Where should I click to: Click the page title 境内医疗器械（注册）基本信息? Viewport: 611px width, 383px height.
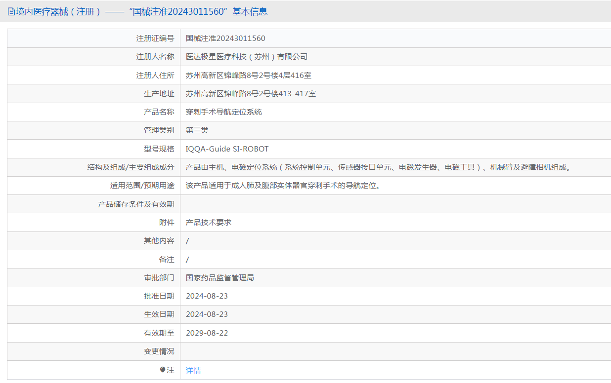click(141, 12)
